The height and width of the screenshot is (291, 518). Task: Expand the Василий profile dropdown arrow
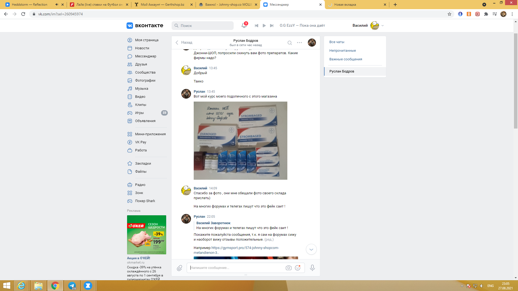383,26
